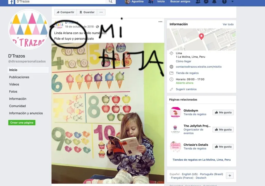The image size is (265, 186).
Task: Click the search magnifier button
Action: click(x=111, y=2)
